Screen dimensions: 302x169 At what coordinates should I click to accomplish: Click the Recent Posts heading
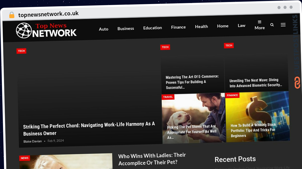click(235, 159)
